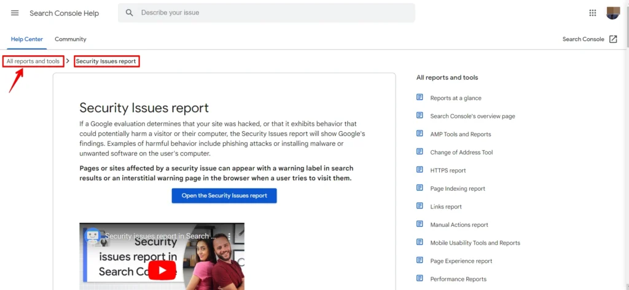Open Page Indexing report article

click(x=458, y=189)
